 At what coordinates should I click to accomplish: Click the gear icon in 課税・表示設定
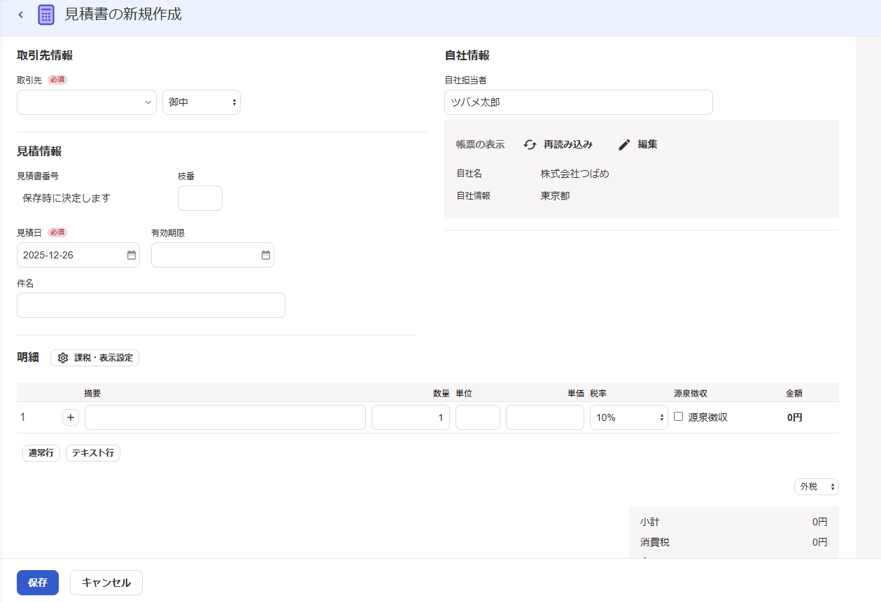(x=63, y=358)
